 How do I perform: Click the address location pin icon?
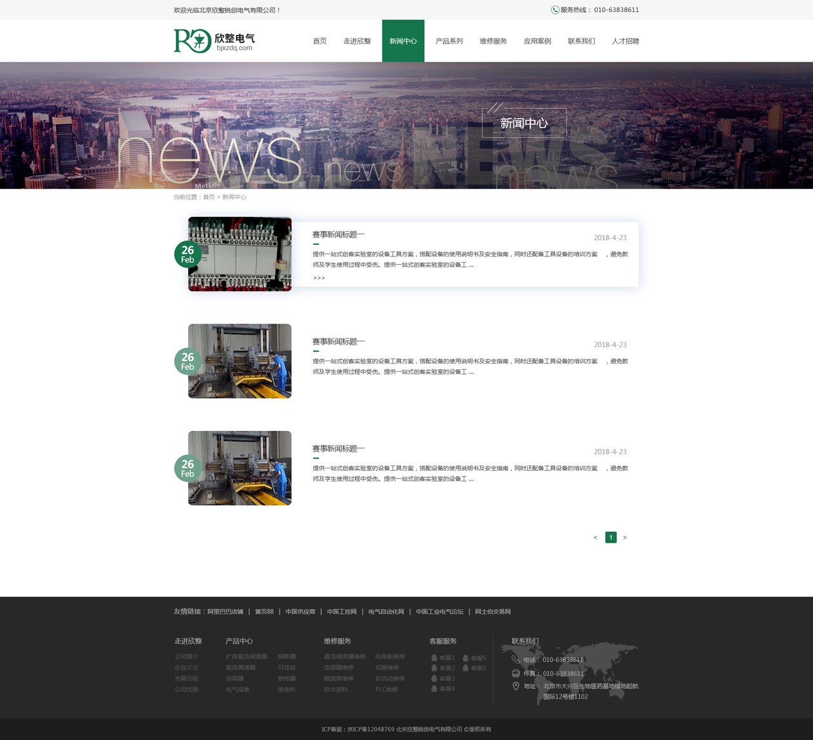(x=516, y=686)
